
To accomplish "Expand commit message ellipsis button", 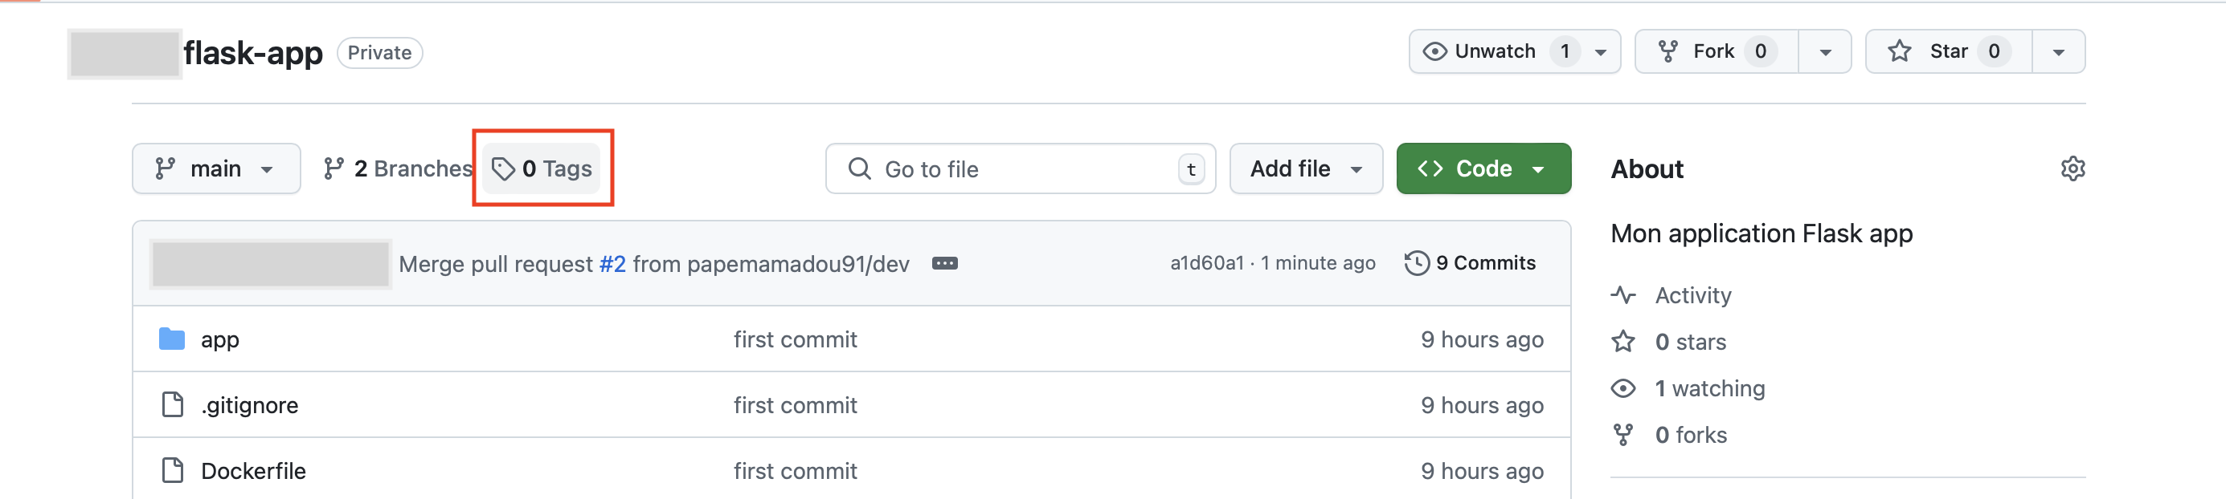I will 943,263.
